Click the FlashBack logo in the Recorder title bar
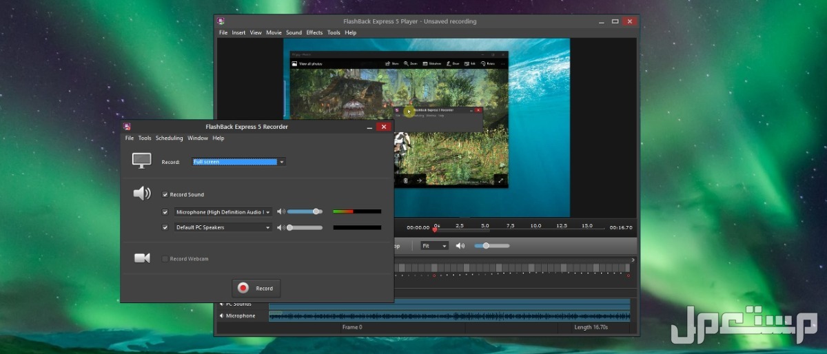This screenshot has width=827, height=354. pyautogui.click(x=127, y=127)
